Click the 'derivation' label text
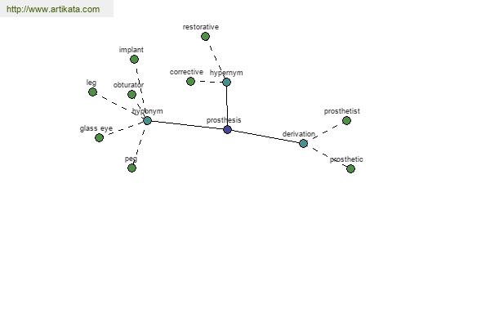This screenshot has width=490, height=327. coord(299,134)
